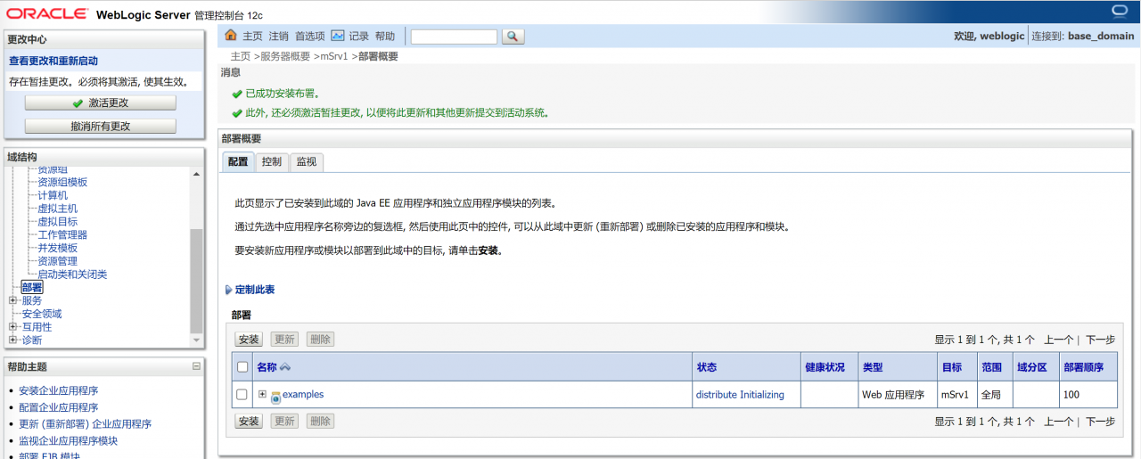This screenshot has height=459, width=1141.
Task: Click the 定制此表 arrow icon
Action: point(228,290)
